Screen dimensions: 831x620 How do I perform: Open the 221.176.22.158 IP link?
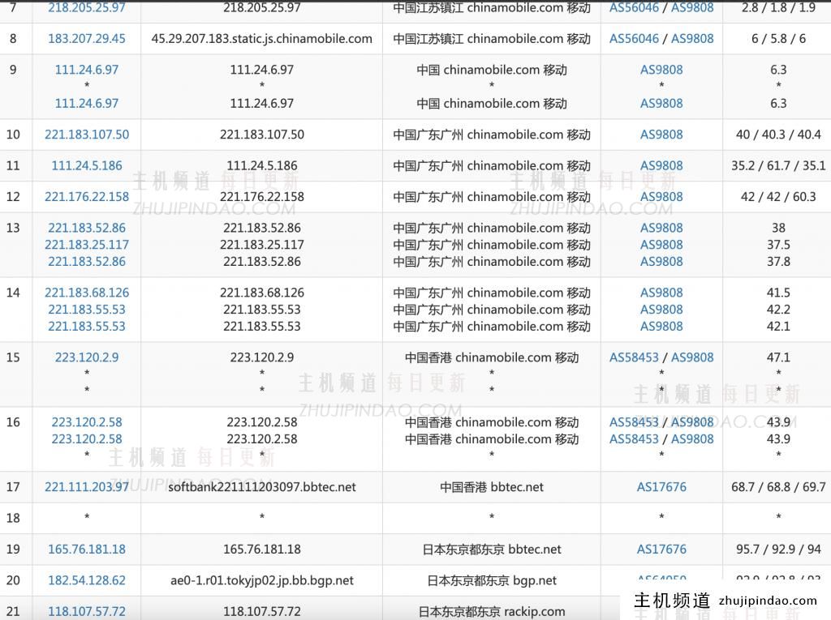[x=87, y=197]
